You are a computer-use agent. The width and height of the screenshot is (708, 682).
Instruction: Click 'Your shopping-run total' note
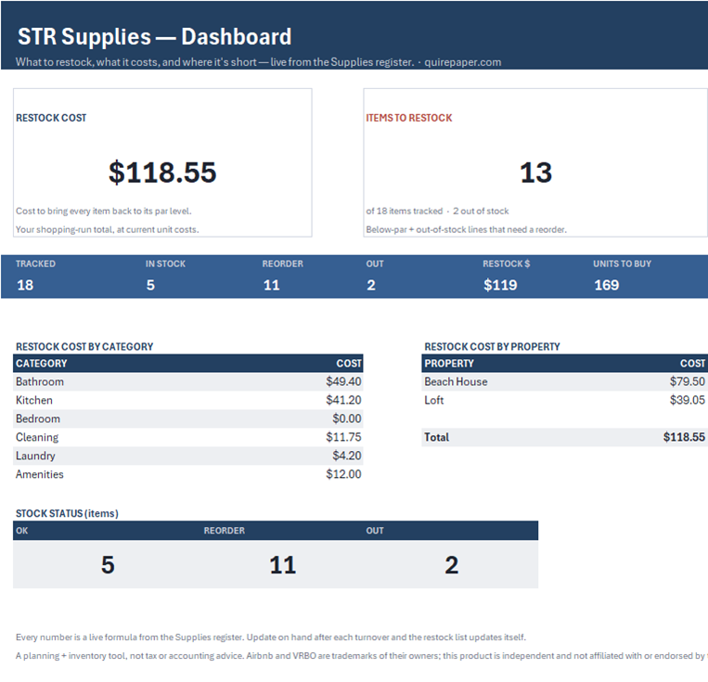[108, 229]
